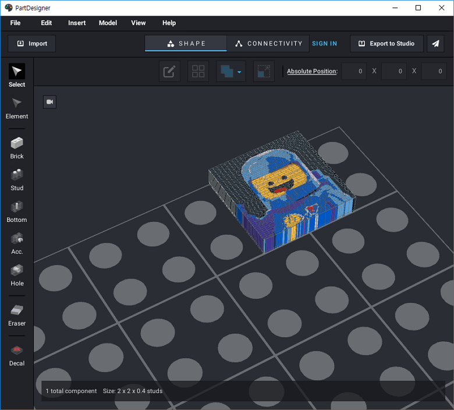
Task: Click the paper plane send icon
Action: point(435,44)
